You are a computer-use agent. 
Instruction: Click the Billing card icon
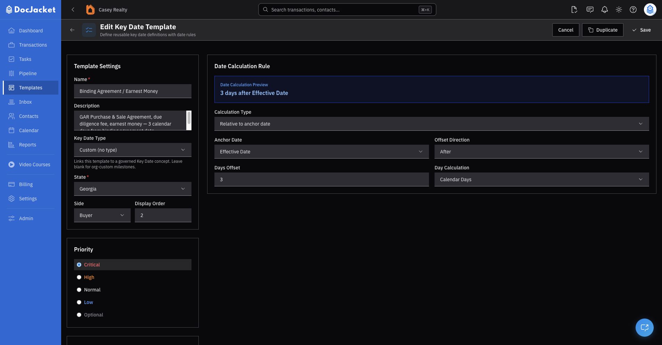[x=11, y=184]
